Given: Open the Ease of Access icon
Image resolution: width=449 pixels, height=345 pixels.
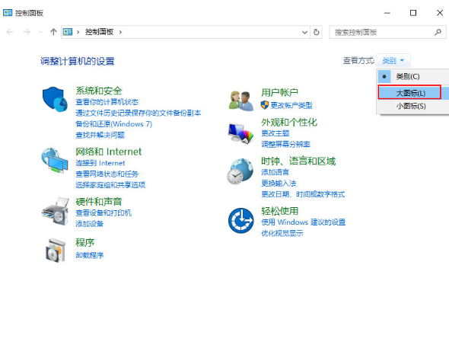Looking at the screenshot, I should tap(240, 220).
